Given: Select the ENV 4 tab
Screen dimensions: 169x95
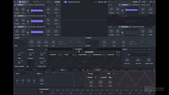Looking at the screenshot, I should (62, 70).
